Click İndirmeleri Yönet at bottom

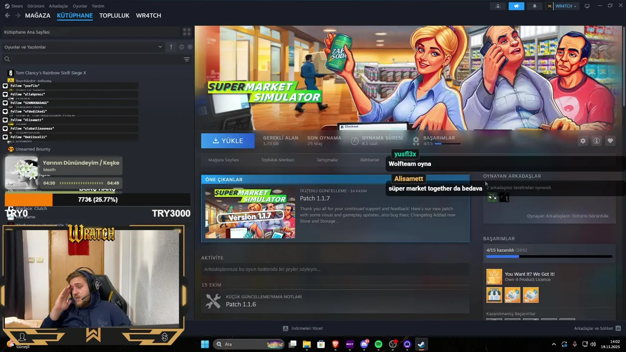[303, 329]
